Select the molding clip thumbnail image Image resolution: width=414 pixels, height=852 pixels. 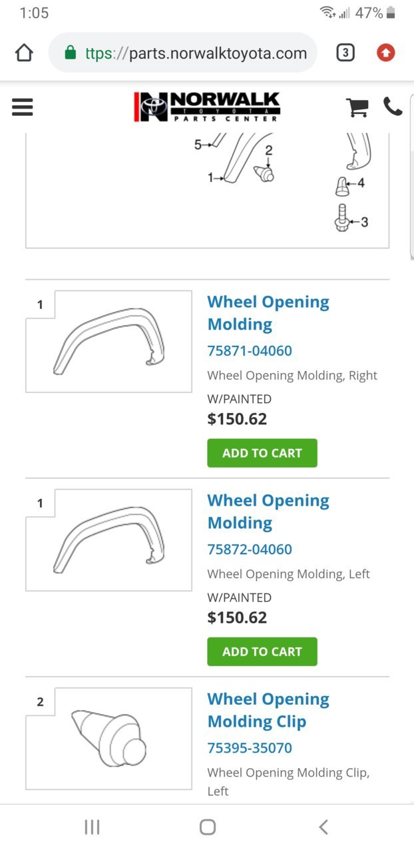[x=108, y=739]
